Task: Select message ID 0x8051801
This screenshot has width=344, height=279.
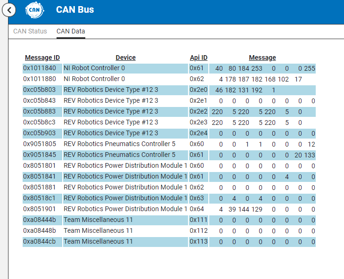Action: (x=40, y=166)
